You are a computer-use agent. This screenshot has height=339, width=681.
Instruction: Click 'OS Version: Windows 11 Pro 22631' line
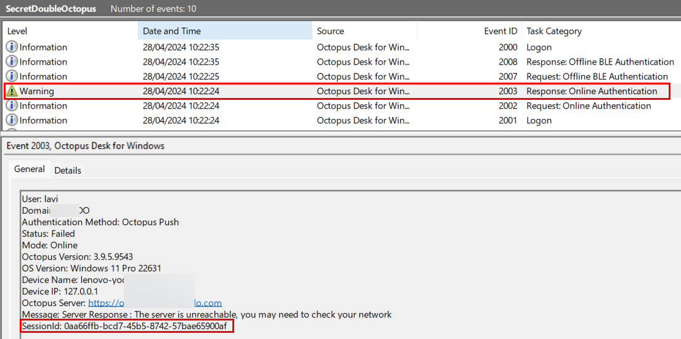pos(91,268)
